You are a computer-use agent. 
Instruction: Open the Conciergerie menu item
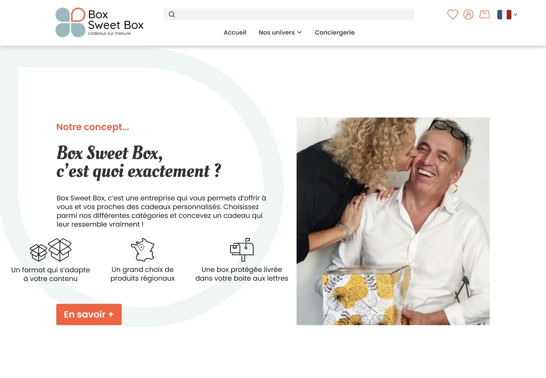click(x=335, y=33)
